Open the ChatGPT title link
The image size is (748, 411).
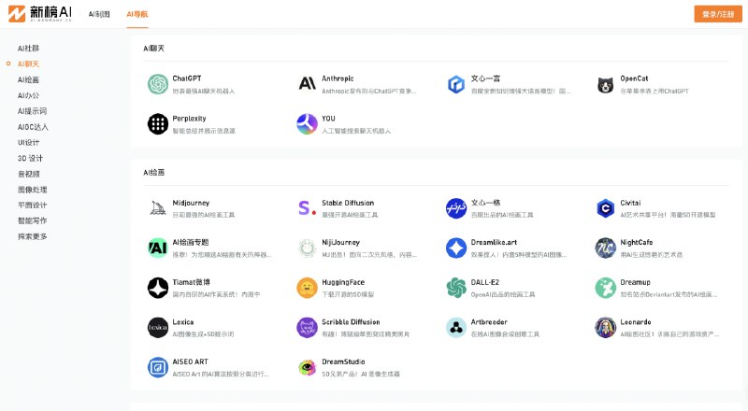(x=186, y=78)
